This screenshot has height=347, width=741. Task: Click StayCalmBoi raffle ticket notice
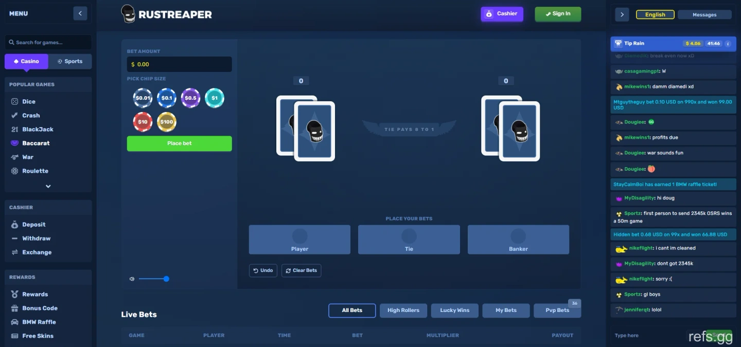pos(674,185)
